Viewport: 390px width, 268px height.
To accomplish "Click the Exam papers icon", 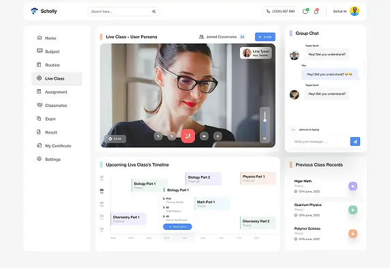I will 39,119.
